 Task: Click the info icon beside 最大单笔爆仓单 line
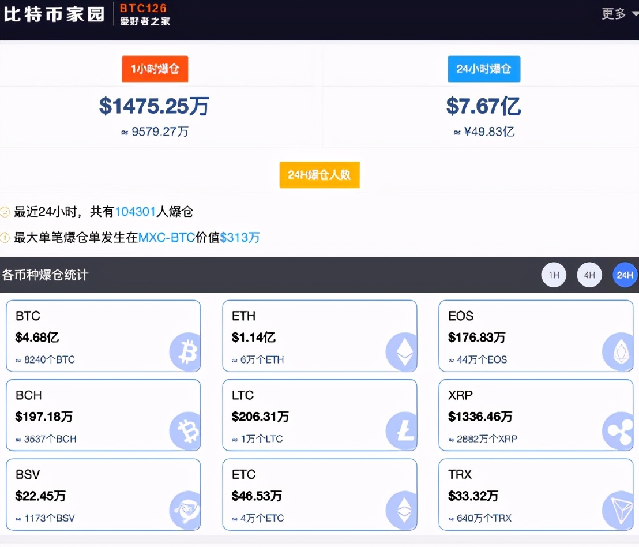5,237
